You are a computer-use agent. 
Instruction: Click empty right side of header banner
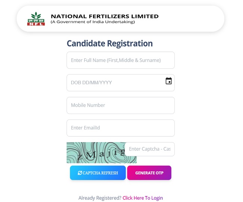click(x=191, y=19)
